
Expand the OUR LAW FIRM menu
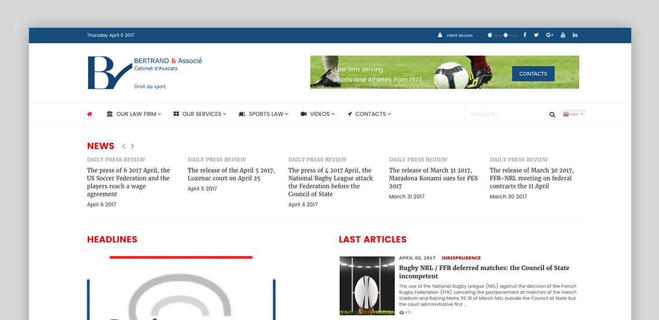(134, 114)
